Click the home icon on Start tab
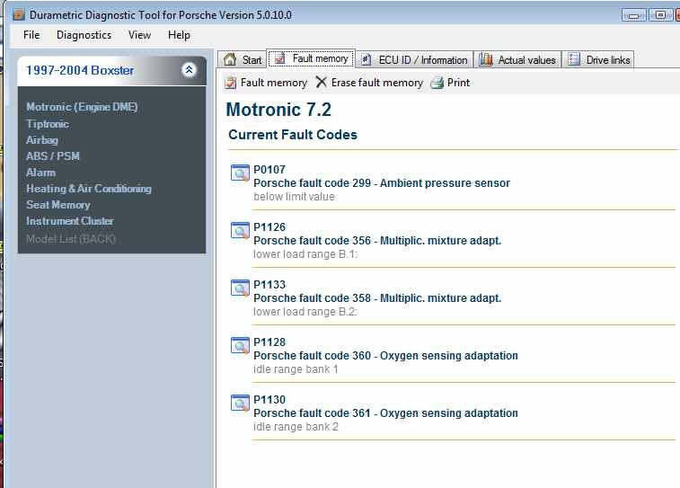 tap(230, 59)
